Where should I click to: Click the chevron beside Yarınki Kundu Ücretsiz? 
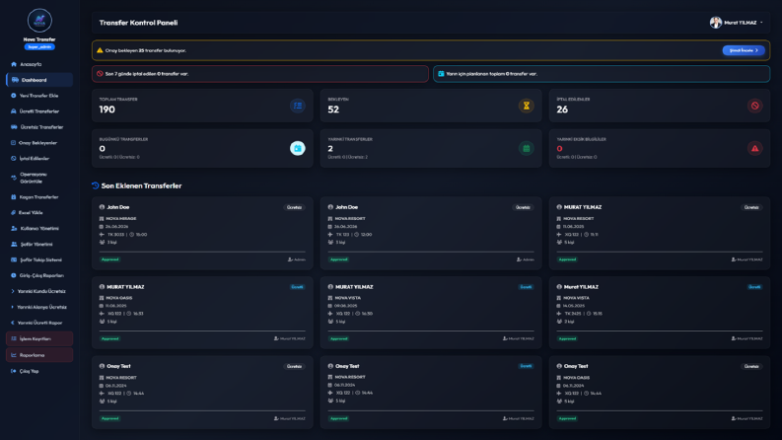point(13,291)
